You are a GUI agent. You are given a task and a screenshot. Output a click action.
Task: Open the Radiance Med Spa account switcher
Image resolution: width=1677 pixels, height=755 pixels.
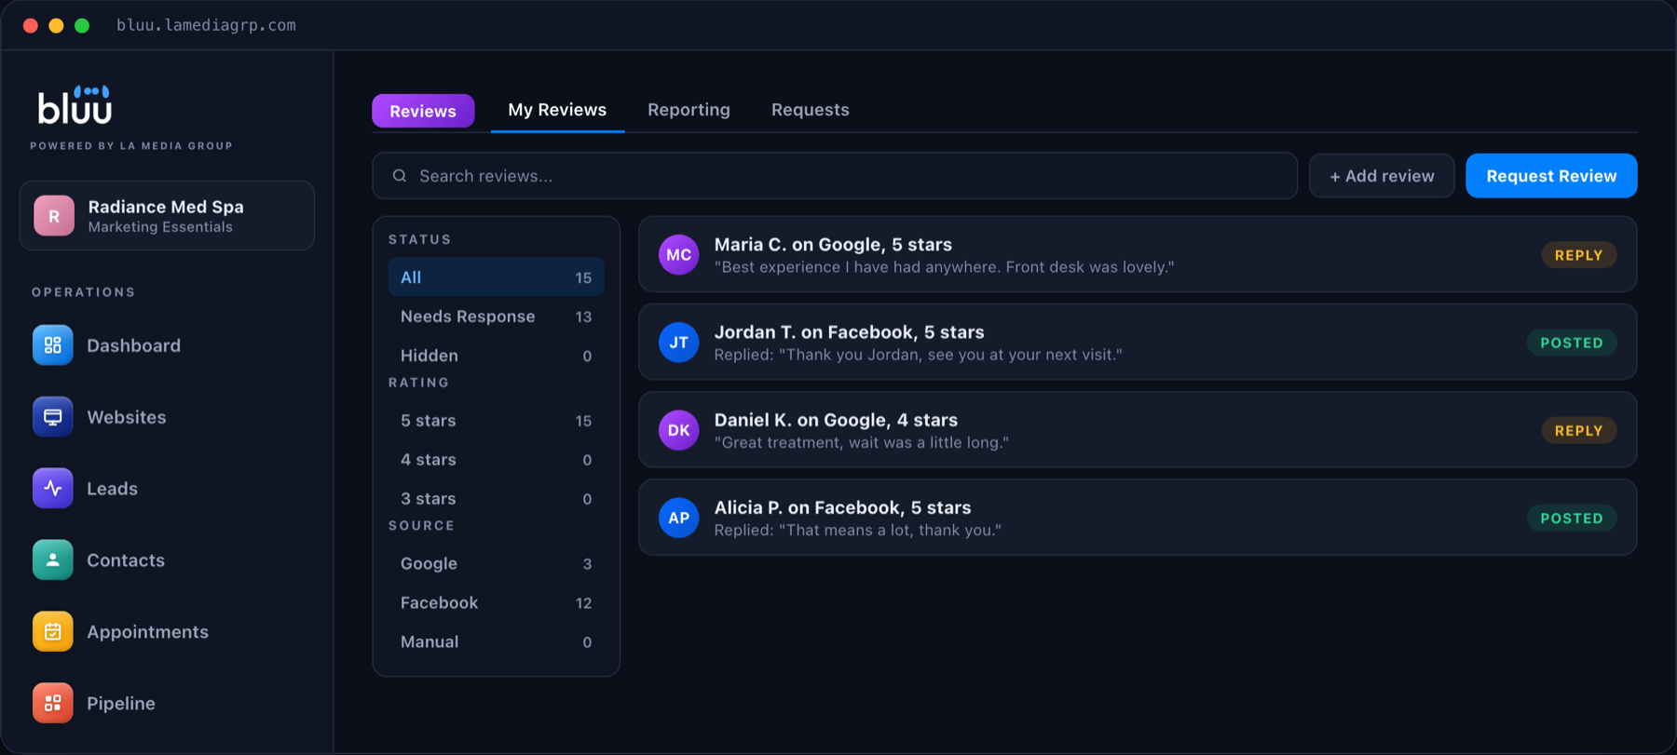pos(167,216)
